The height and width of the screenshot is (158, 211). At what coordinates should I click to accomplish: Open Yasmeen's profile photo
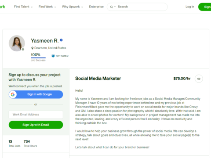17,43
